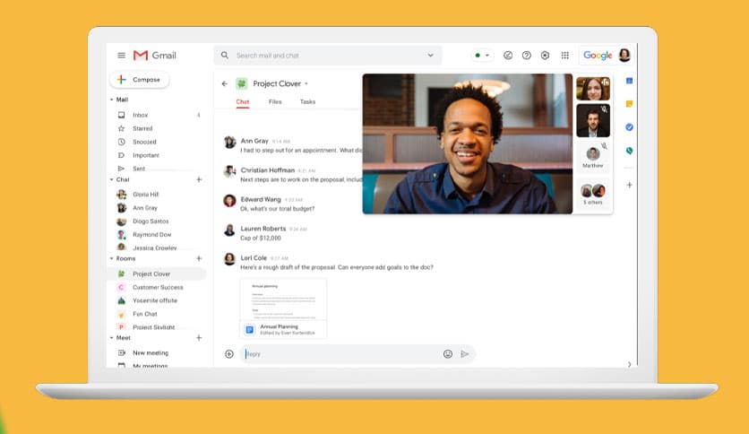Focus the Reply message field

(x=342, y=354)
